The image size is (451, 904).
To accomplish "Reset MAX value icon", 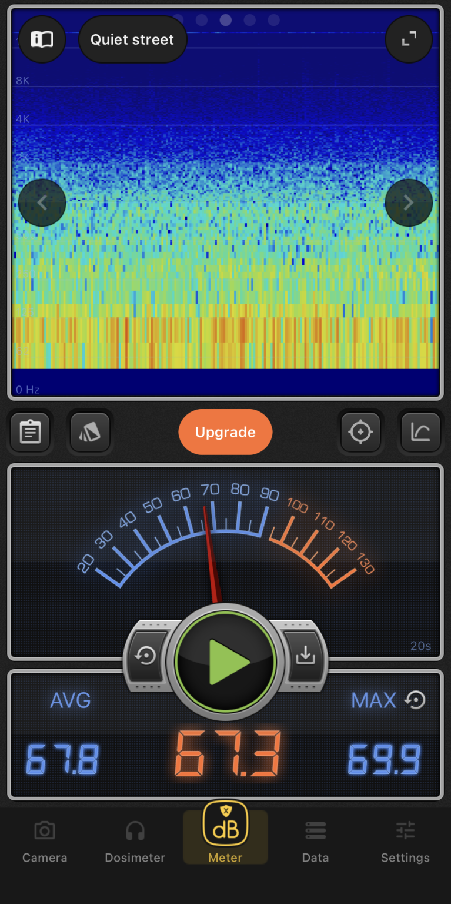I will pyautogui.click(x=416, y=700).
